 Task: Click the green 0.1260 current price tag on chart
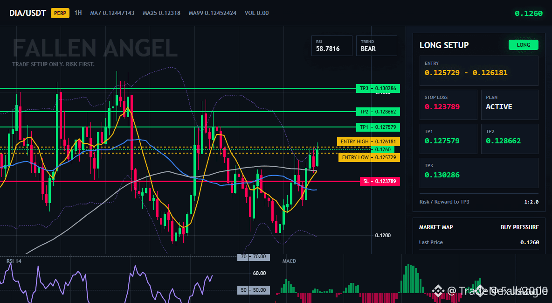click(x=382, y=149)
